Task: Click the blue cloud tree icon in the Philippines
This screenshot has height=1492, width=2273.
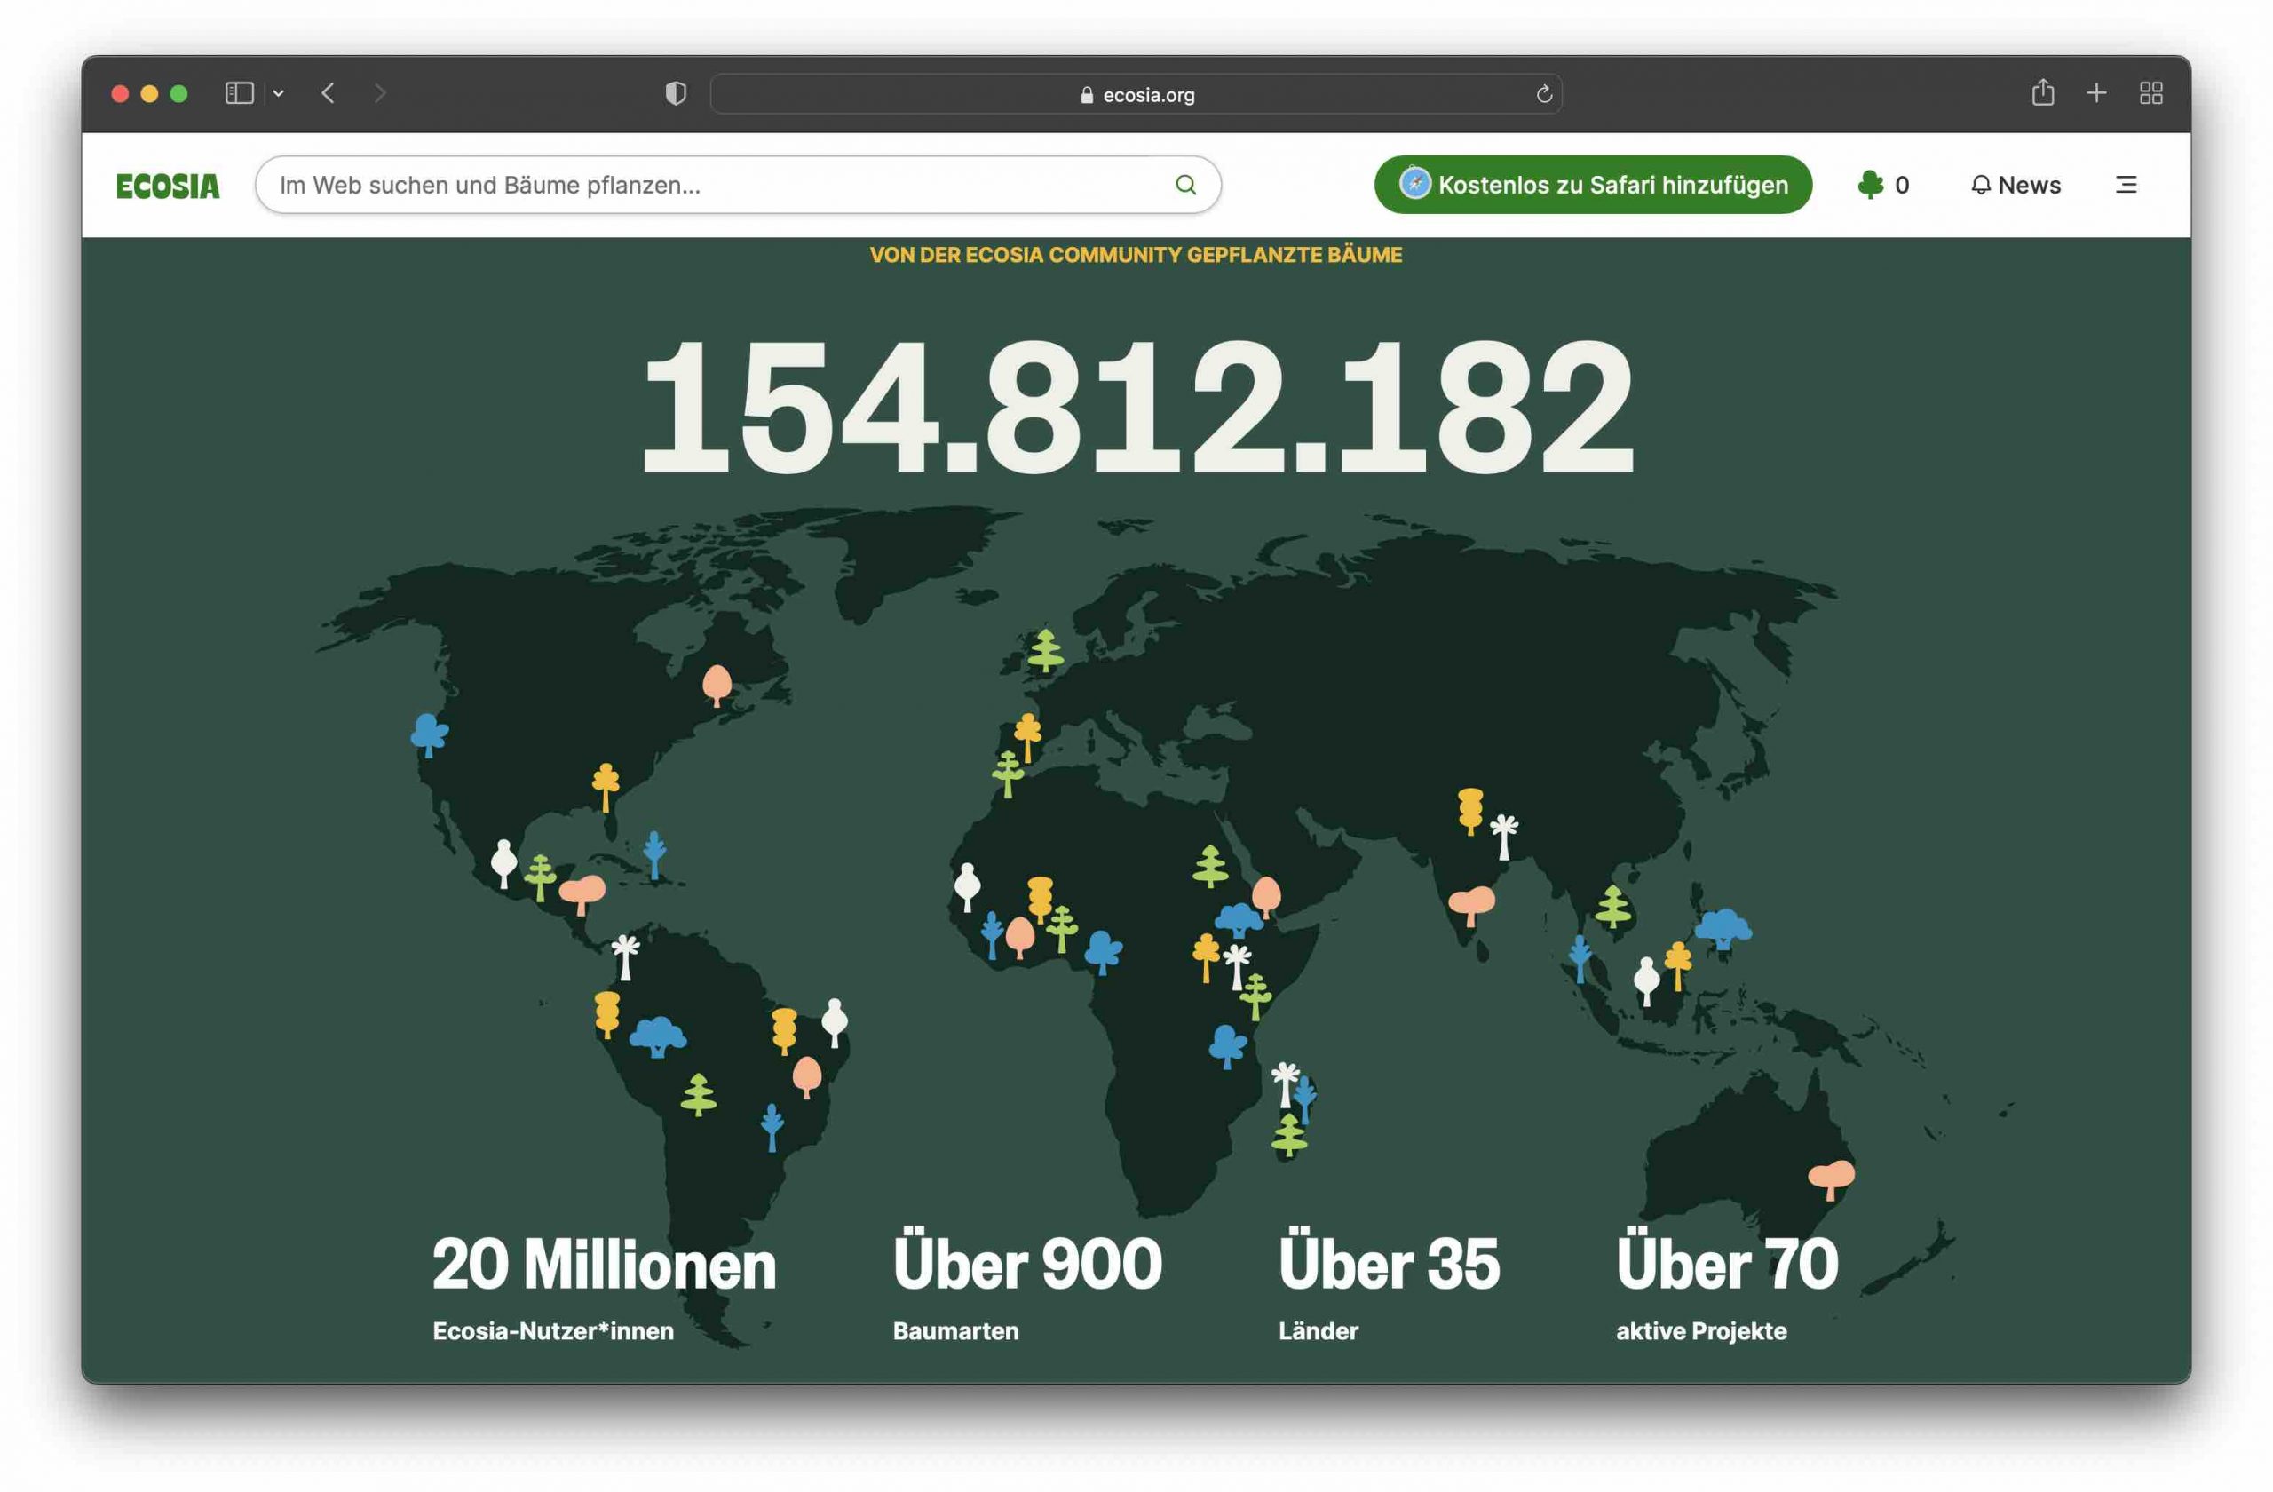Action: click(1722, 927)
